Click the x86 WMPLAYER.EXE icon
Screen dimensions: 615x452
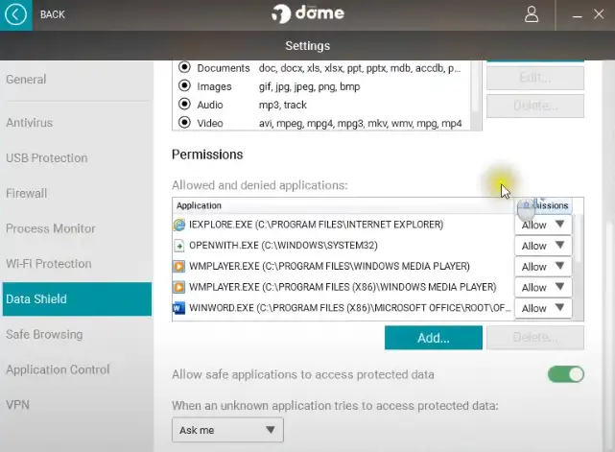click(178, 287)
